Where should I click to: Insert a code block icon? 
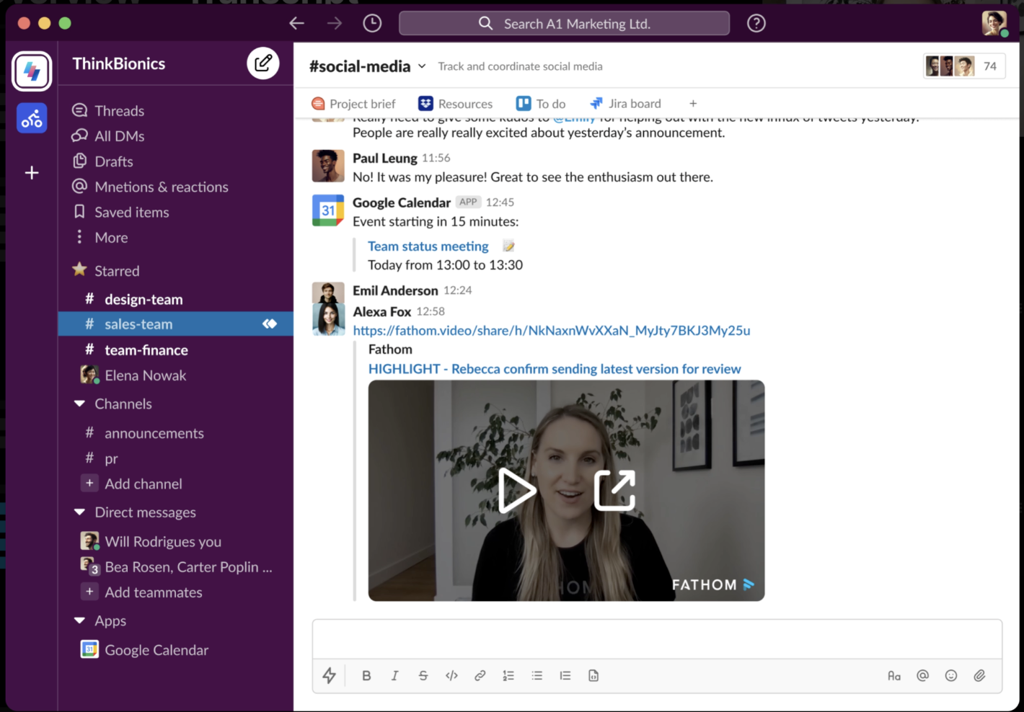pos(593,675)
